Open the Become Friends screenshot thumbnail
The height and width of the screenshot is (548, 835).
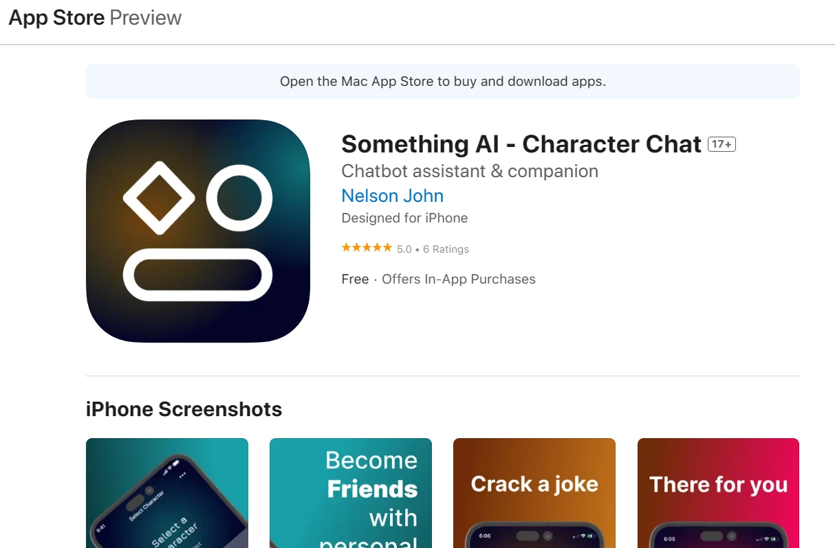click(x=351, y=493)
